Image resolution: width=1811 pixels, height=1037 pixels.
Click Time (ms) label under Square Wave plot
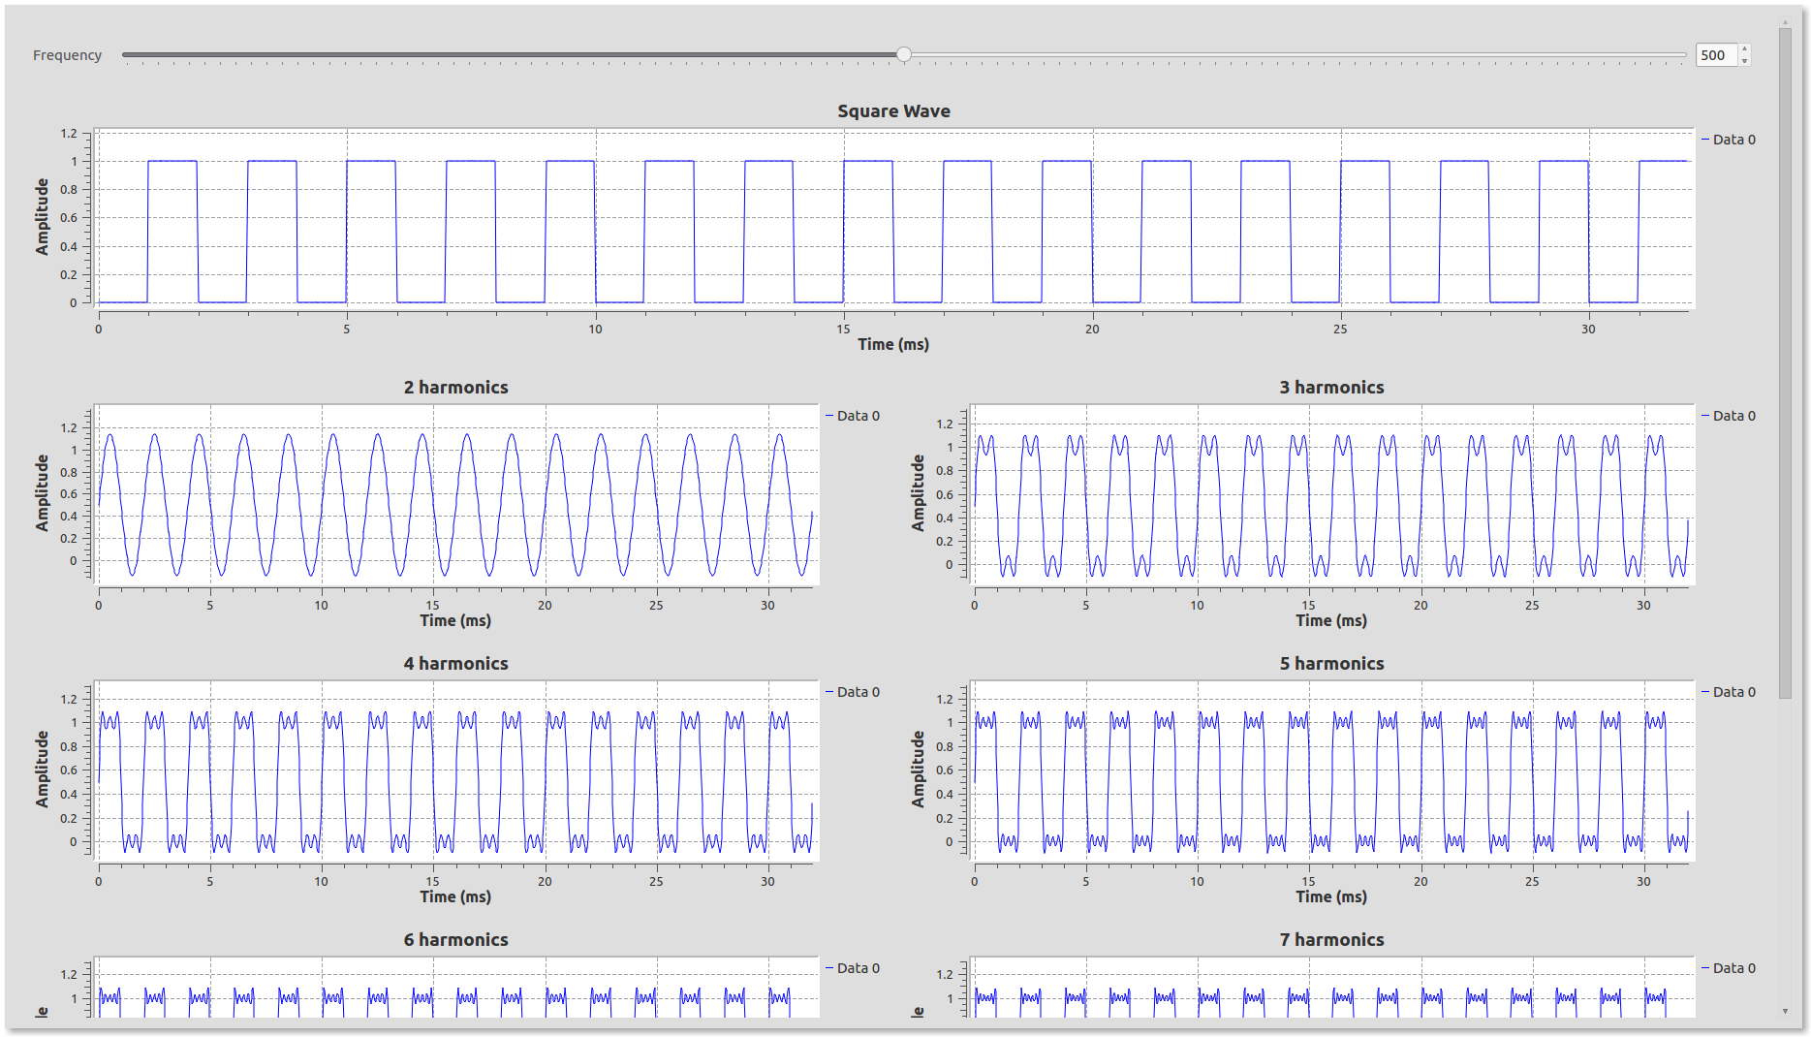pyautogui.click(x=893, y=344)
